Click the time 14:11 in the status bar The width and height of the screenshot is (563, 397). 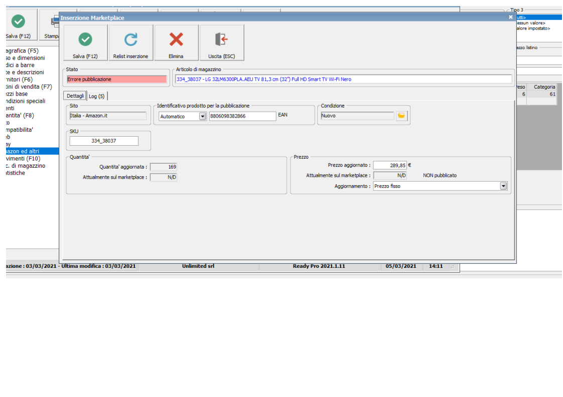436,266
